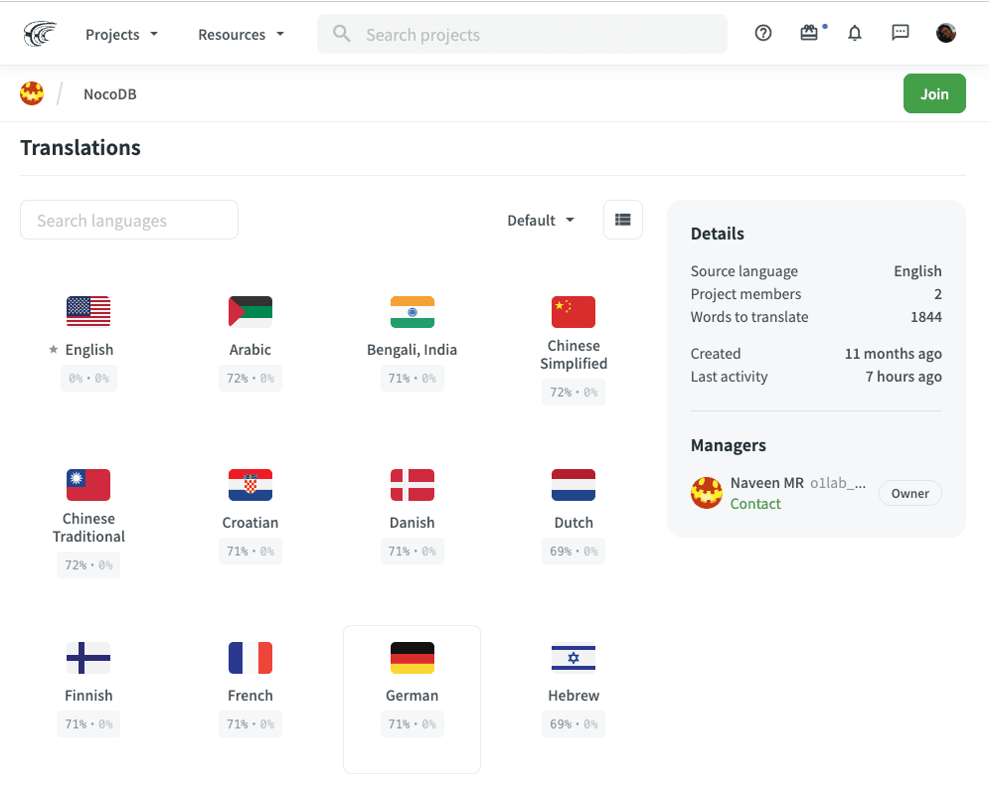Open the Resources menu
This screenshot has height=800, width=989.
(x=240, y=34)
